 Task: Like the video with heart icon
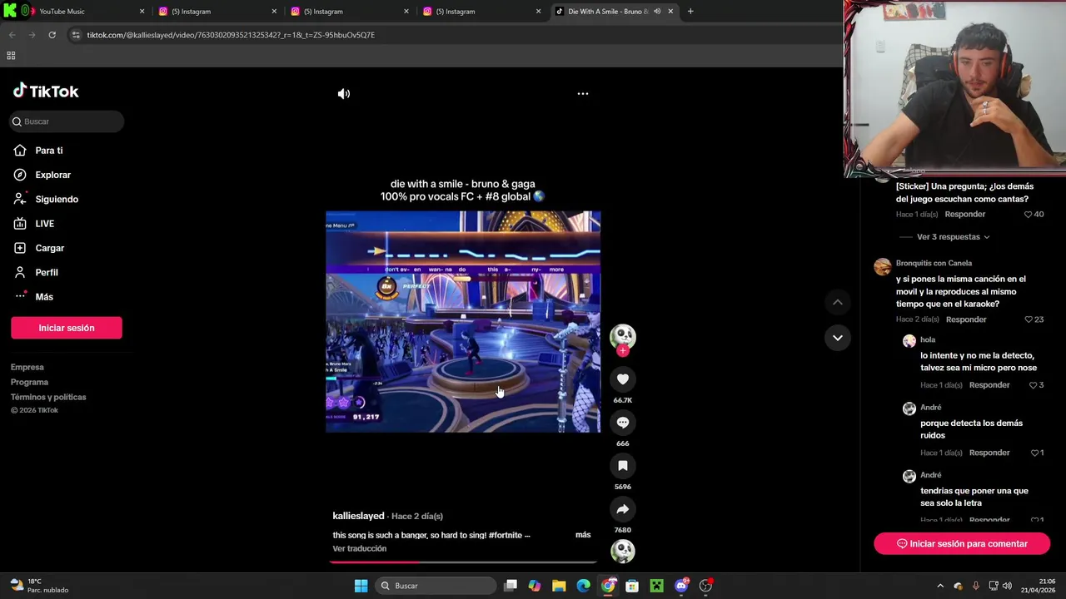pos(622,379)
